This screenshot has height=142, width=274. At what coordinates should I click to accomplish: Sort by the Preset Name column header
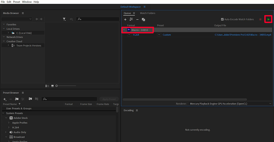pyautogui.click(x=10, y=104)
